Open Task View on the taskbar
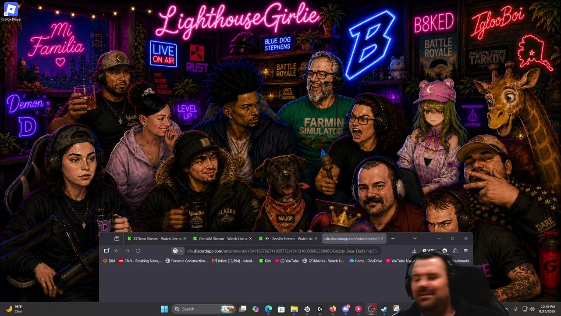The image size is (561, 316). coord(243,309)
